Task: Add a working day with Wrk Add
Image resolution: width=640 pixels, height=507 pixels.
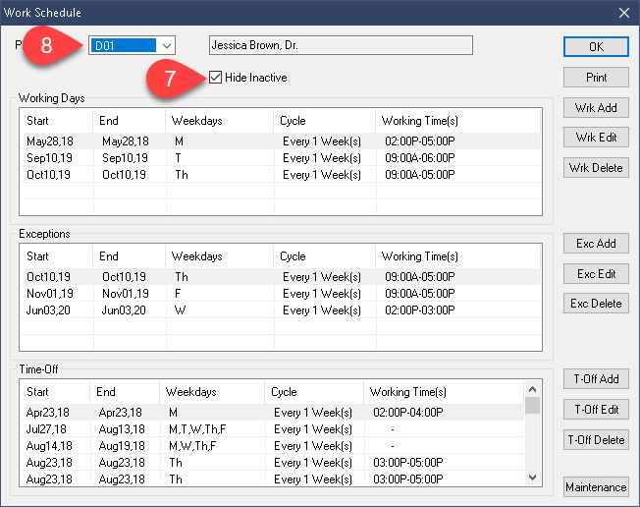Action: point(596,108)
